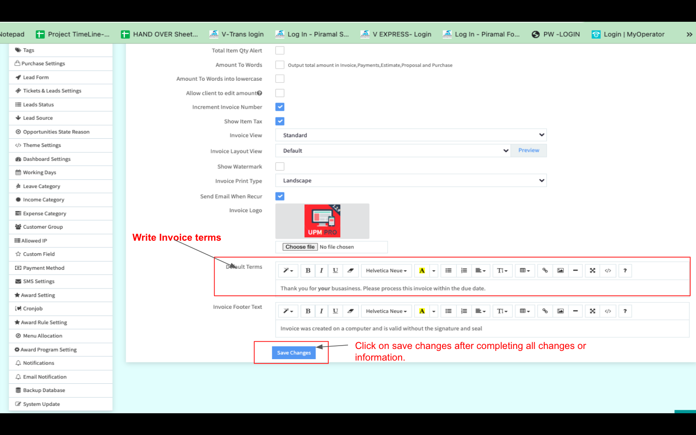Click Choose file for Invoice Logo
This screenshot has height=435, width=696.
click(x=300, y=247)
